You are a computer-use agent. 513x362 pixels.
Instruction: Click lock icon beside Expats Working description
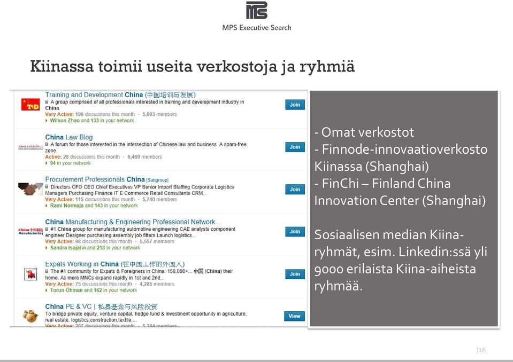(47, 271)
